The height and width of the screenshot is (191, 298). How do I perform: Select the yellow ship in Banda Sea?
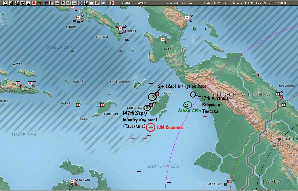72,51
